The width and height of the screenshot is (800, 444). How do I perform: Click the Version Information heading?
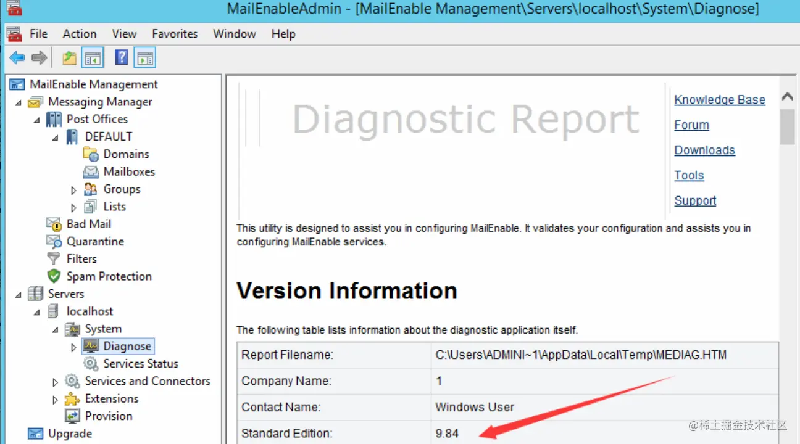click(347, 290)
